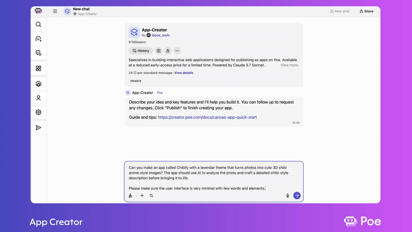
Task: Click the plus icon to add an attachment
Action: point(142,196)
